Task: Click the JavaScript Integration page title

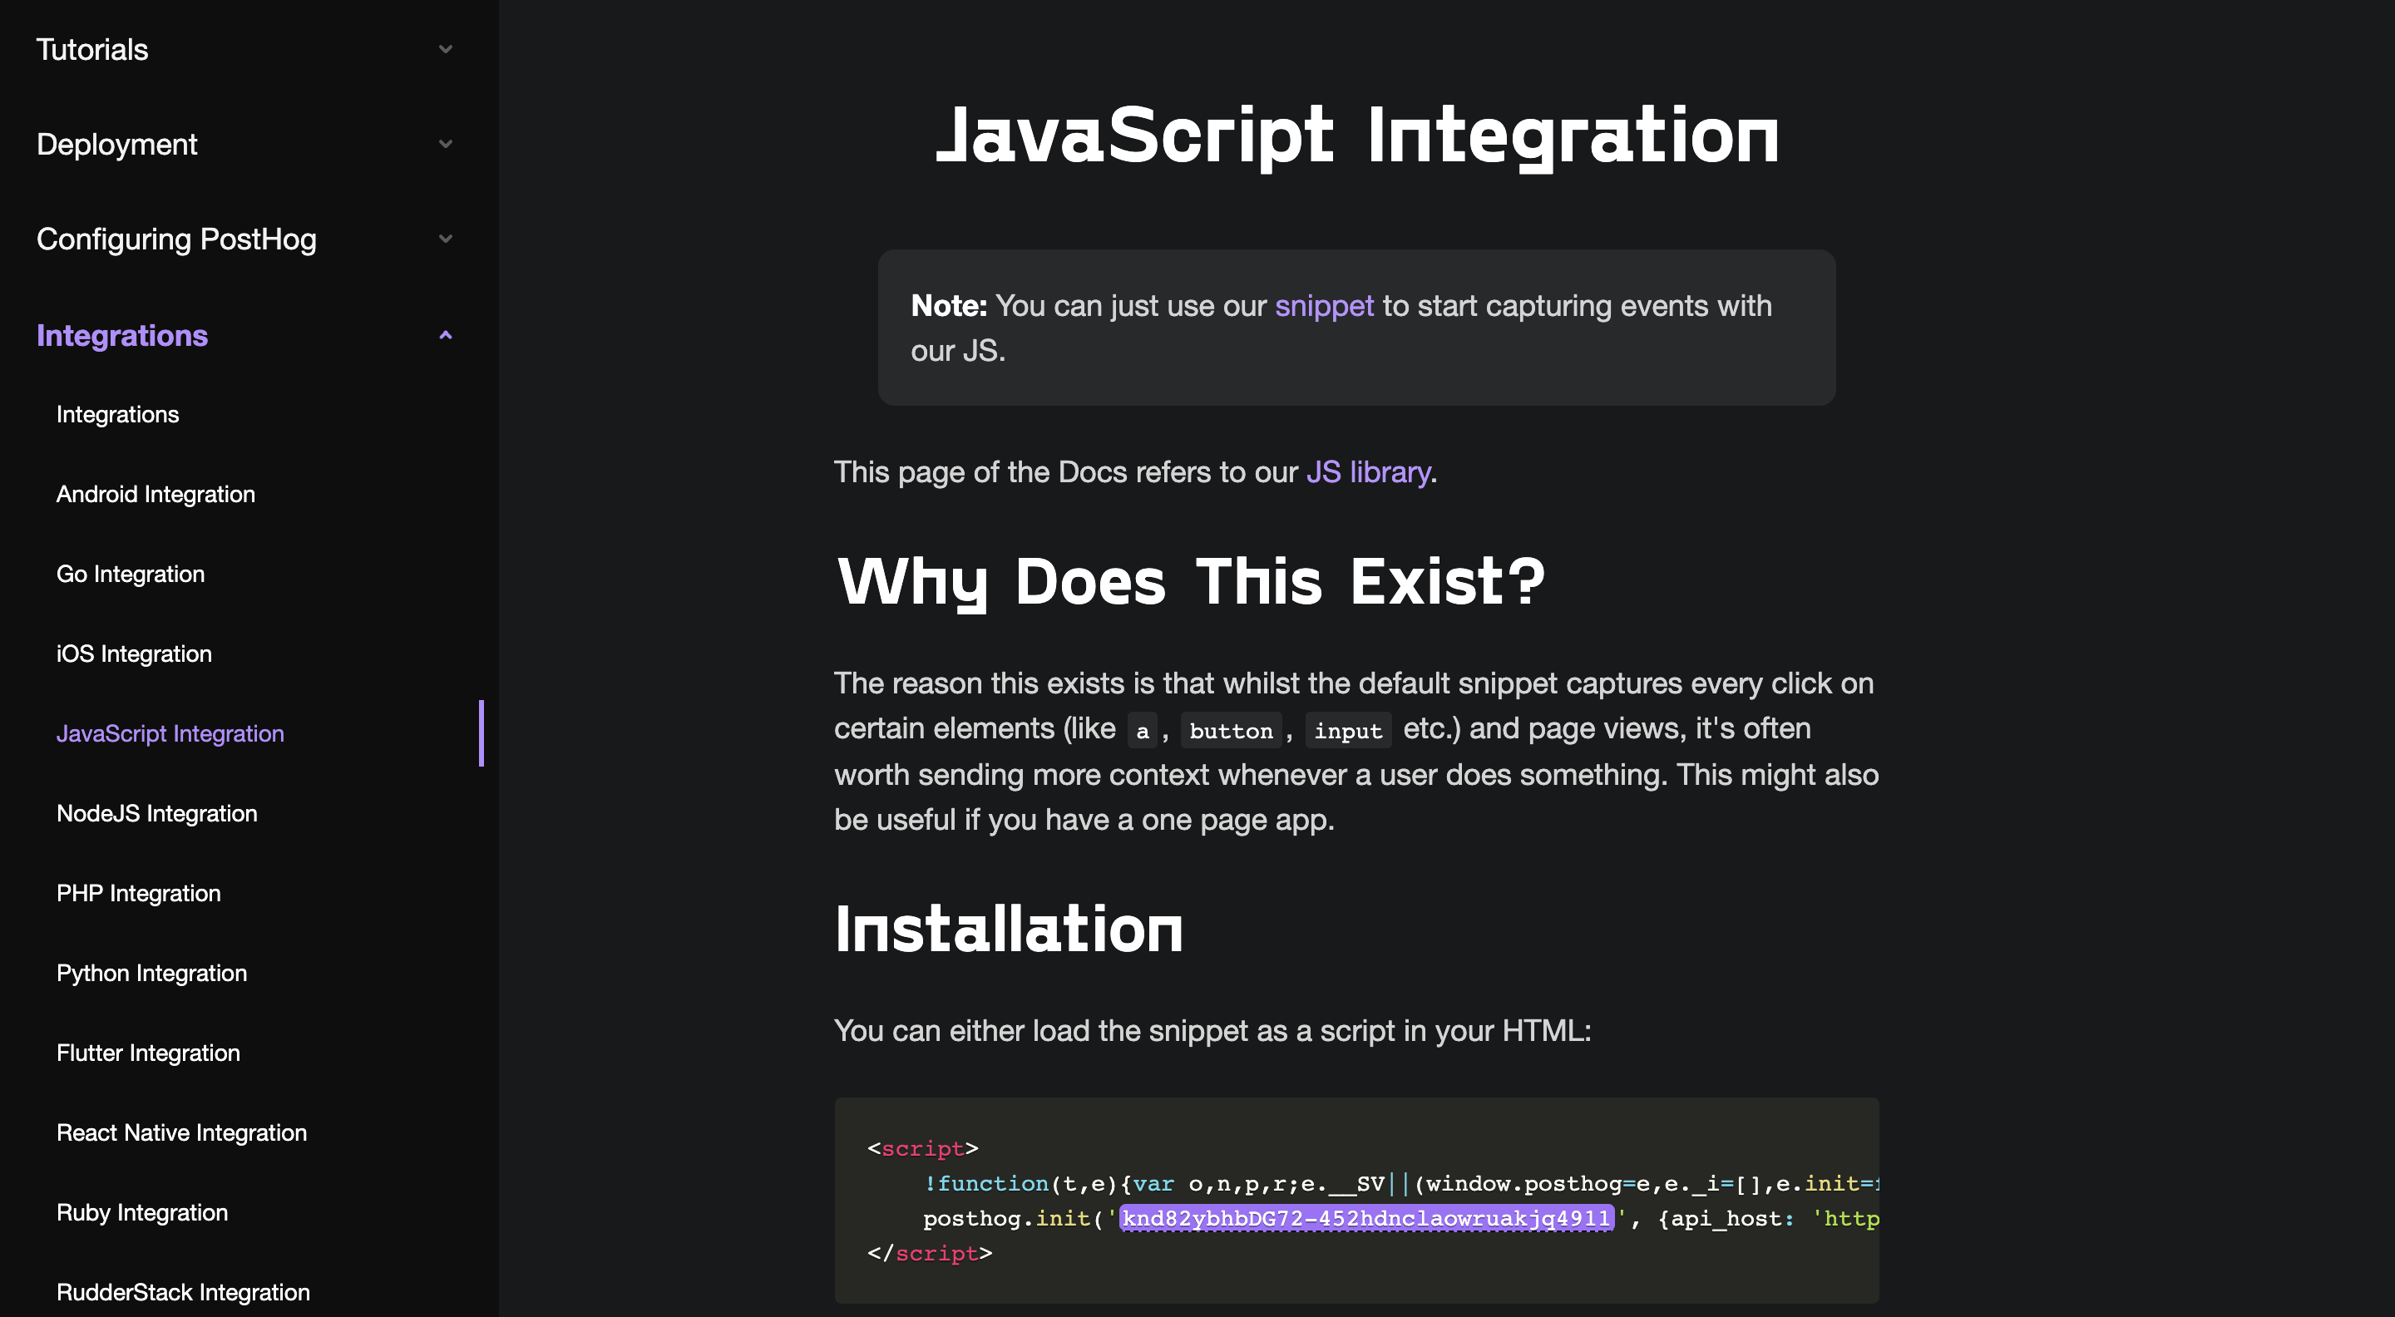Action: click(x=1356, y=136)
